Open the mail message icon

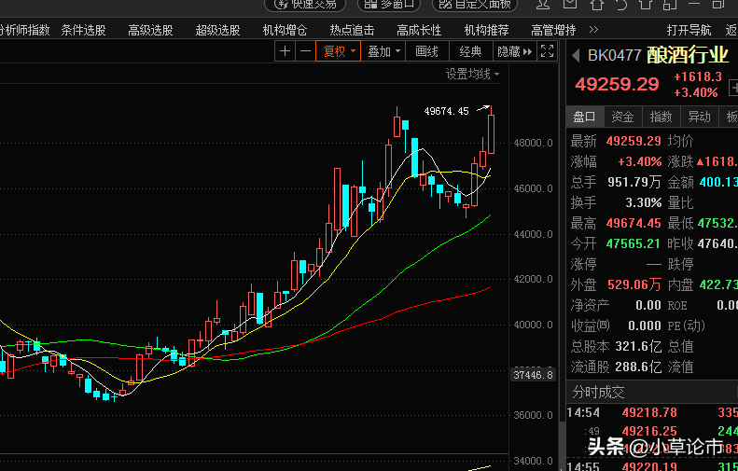[x=570, y=5]
